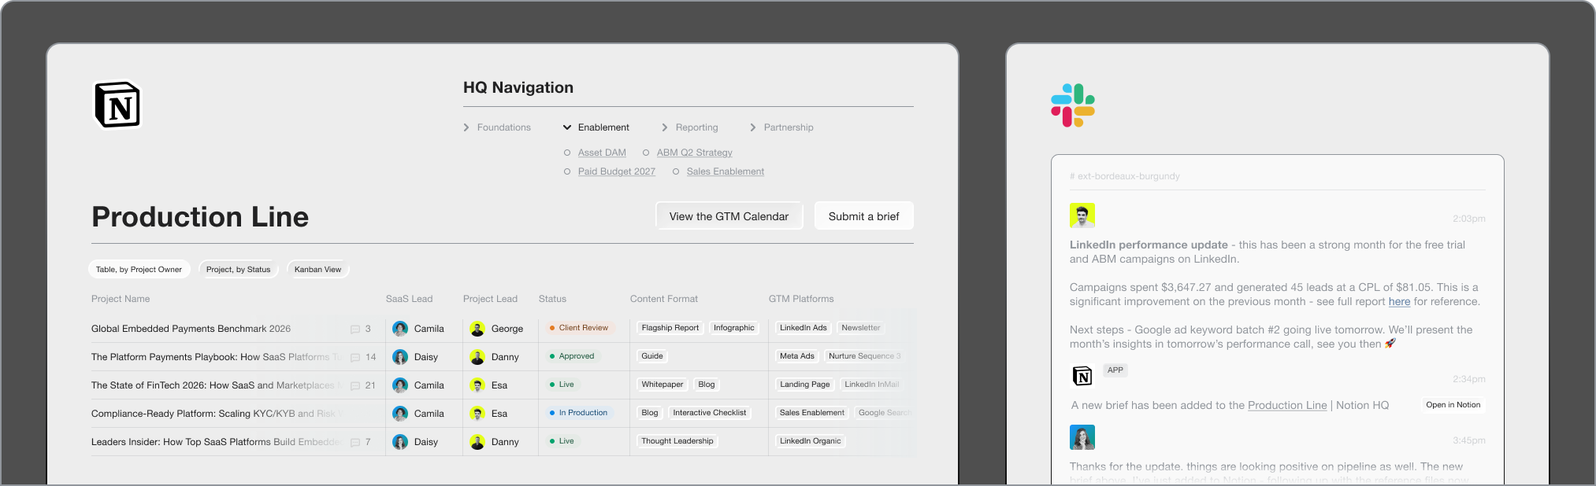Image resolution: width=1596 pixels, height=486 pixels.
Task: Open the 2:03pm sender's avatar in Slack
Action: click(1082, 215)
